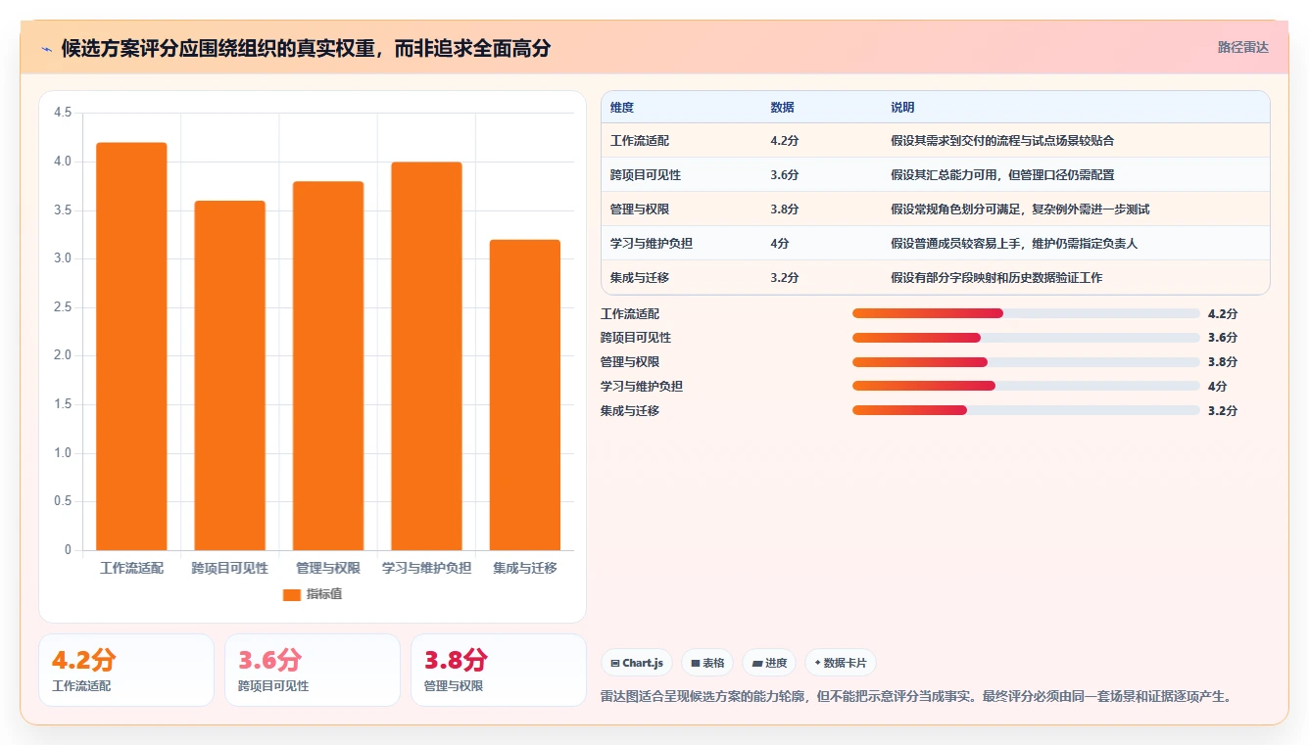This screenshot has height=745, width=1309.
Task: Click the 集成与迁移 progress bar
Action: pyautogui.click(x=1026, y=410)
